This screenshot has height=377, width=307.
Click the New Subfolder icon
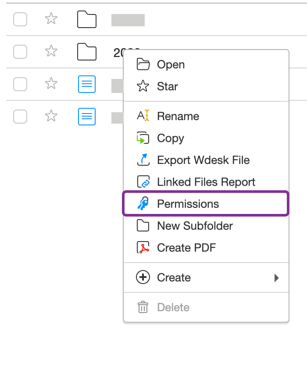tap(143, 226)
